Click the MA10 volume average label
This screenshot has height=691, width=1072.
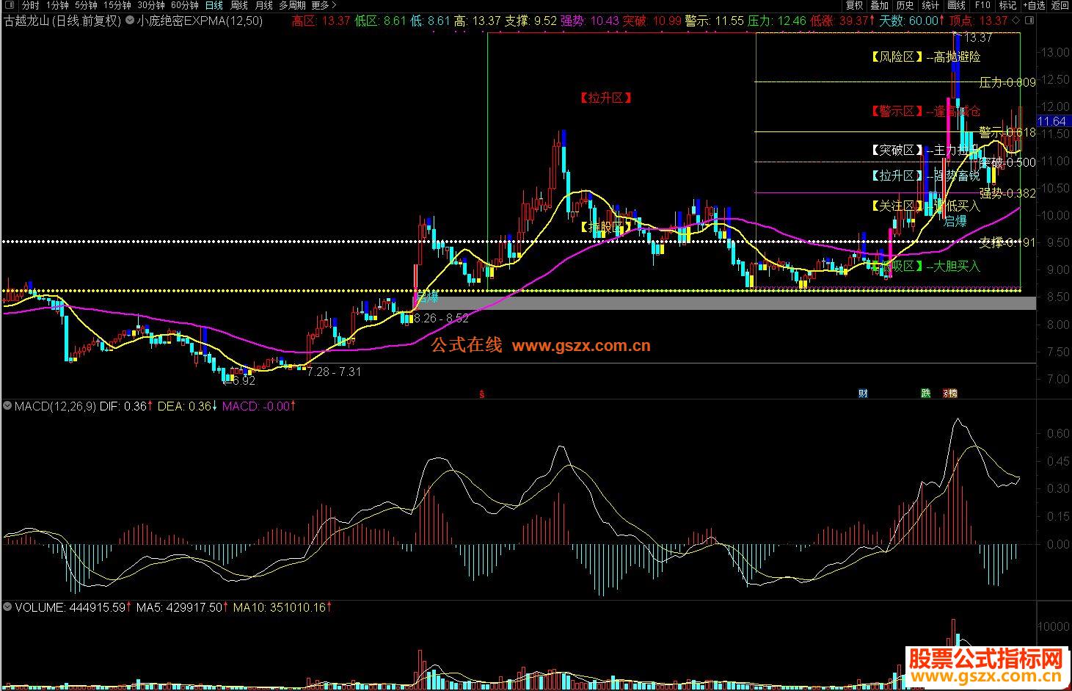[282, 607]
